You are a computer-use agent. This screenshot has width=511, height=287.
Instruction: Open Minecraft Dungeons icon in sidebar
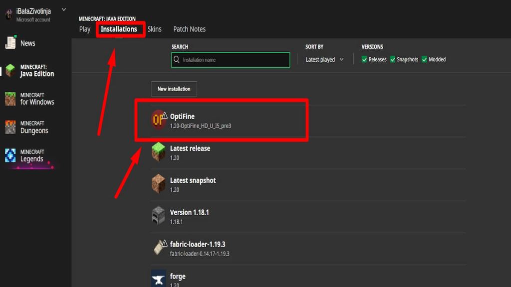tap(10, 127)
